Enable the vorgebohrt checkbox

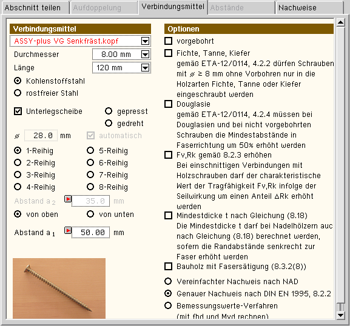(x=168, y=41)
